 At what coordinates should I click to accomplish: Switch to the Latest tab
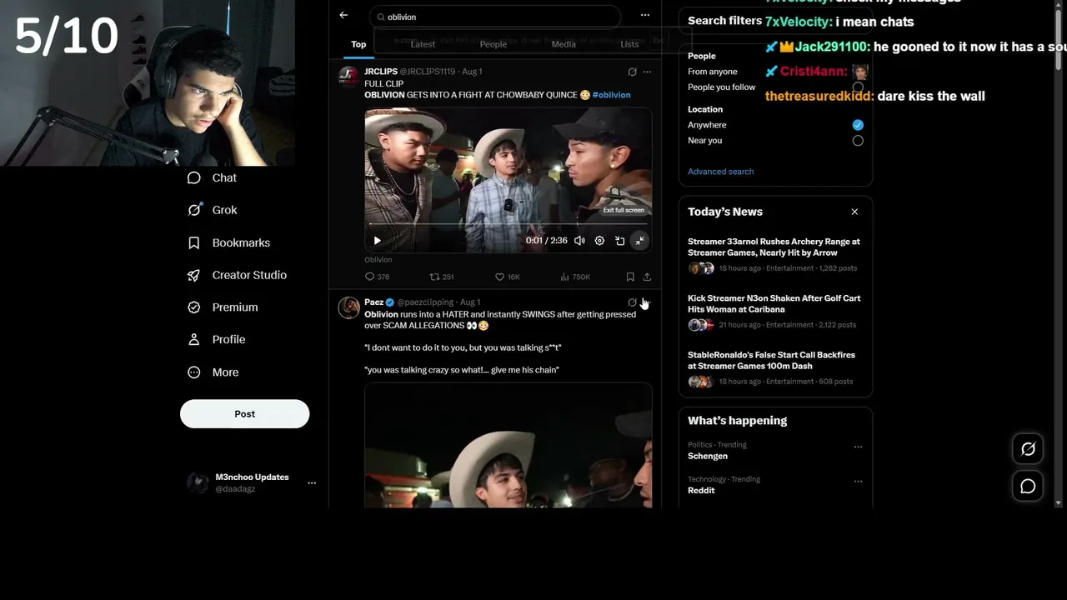[423, 44]
